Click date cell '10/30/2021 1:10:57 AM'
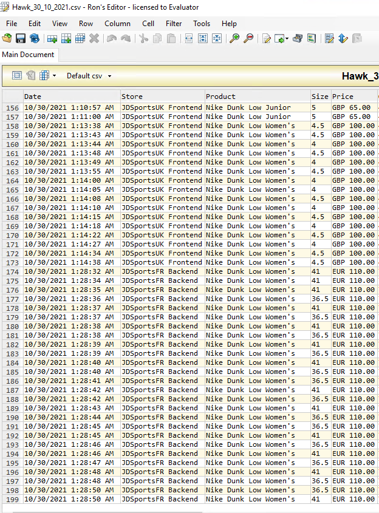The height and width of the screenshot is (513, 379). point(72,107)
